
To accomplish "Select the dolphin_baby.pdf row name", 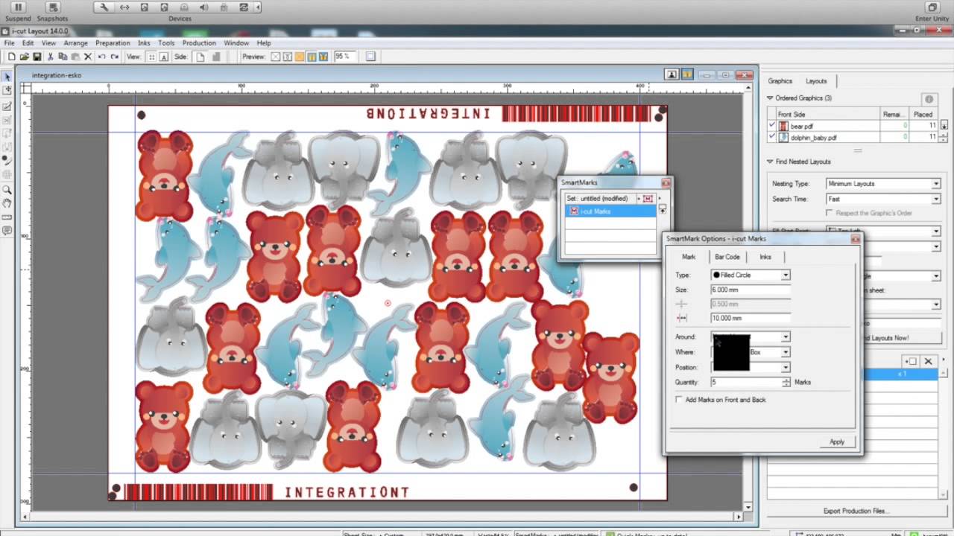I will pos(814,138).
